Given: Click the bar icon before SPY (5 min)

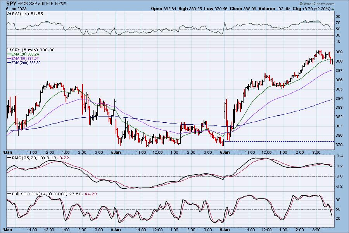Looking at the screenshot, I should click(x=9, y=50).
